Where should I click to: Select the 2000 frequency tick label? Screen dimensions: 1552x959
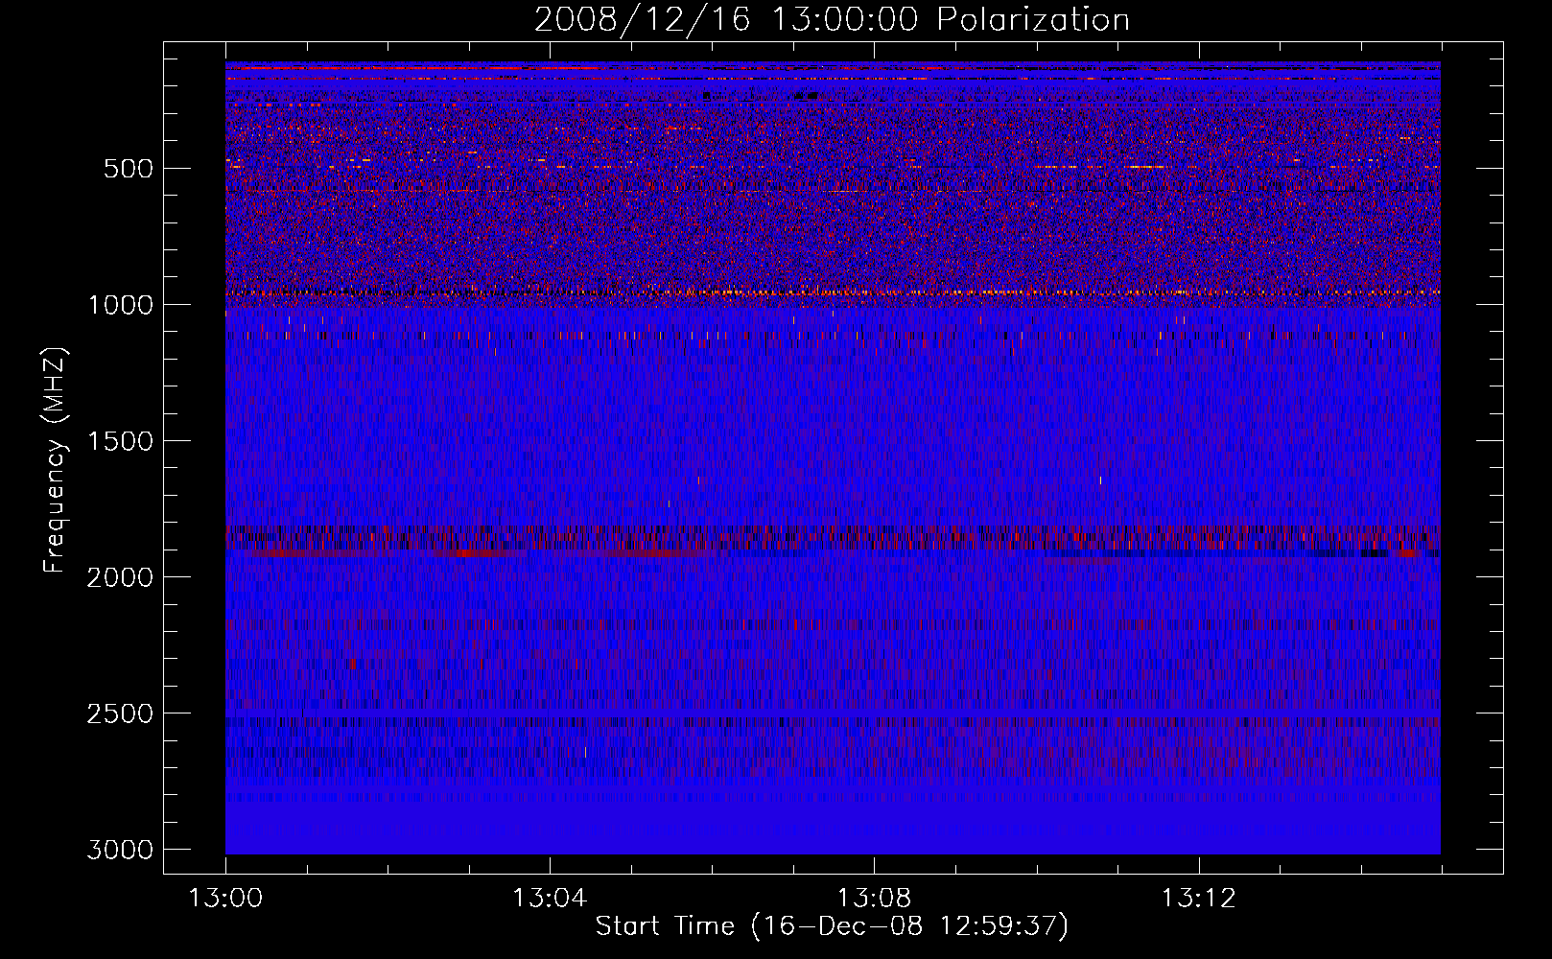tap(120, 577)
